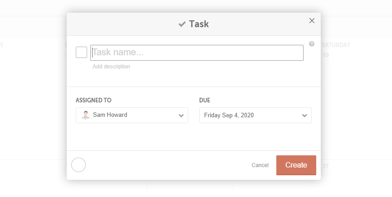The image size is (392, 197).
Task: Click the Cancel link
Action: tap(260, 165)
